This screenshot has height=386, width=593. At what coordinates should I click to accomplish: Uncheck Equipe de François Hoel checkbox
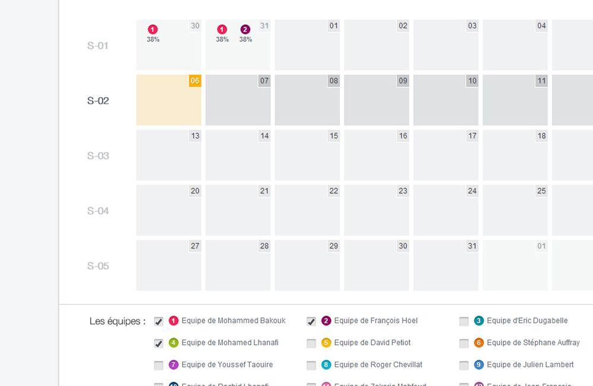[x=311, y=321]
